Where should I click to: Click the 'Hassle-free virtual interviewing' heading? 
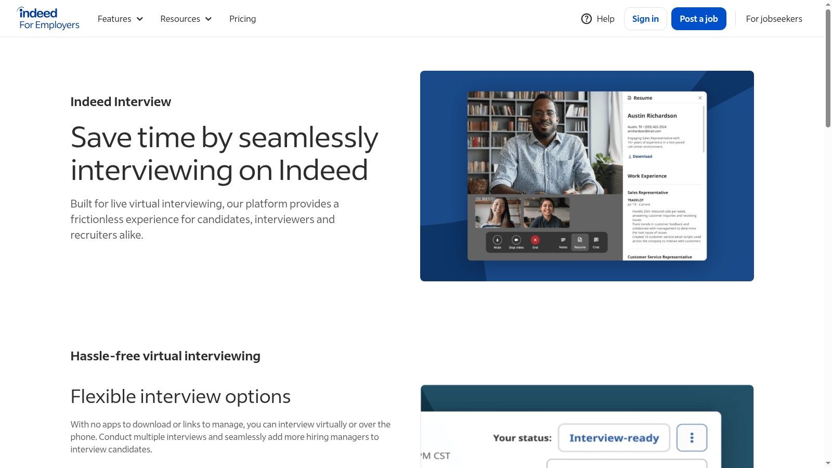165,356
